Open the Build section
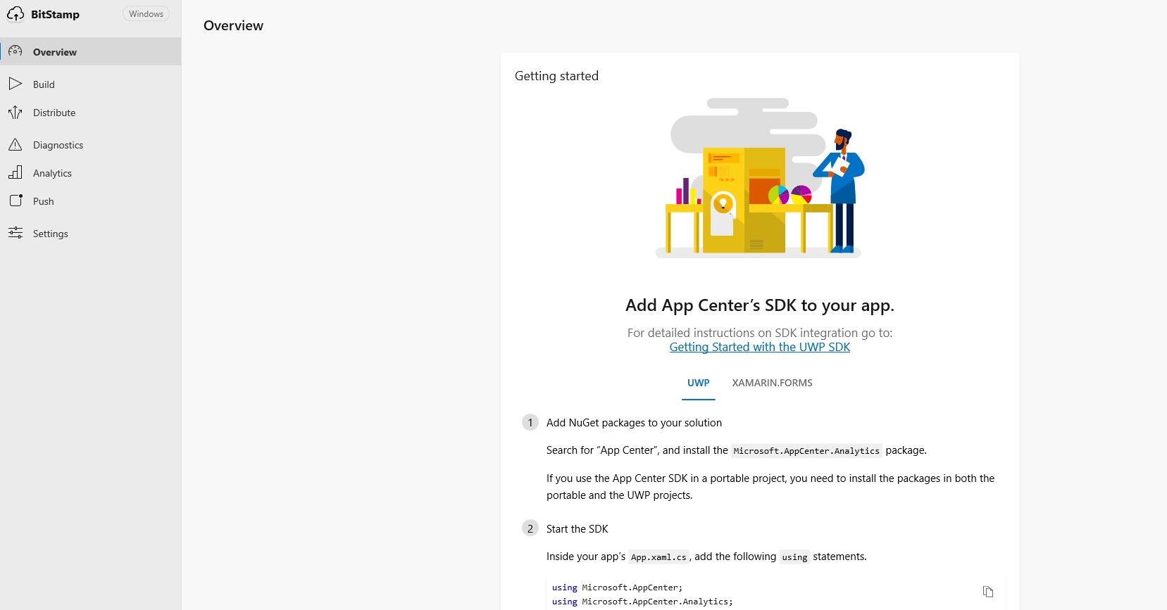Screen dimensions: 1167x610 pyautogui.click(x=90, y=84)
